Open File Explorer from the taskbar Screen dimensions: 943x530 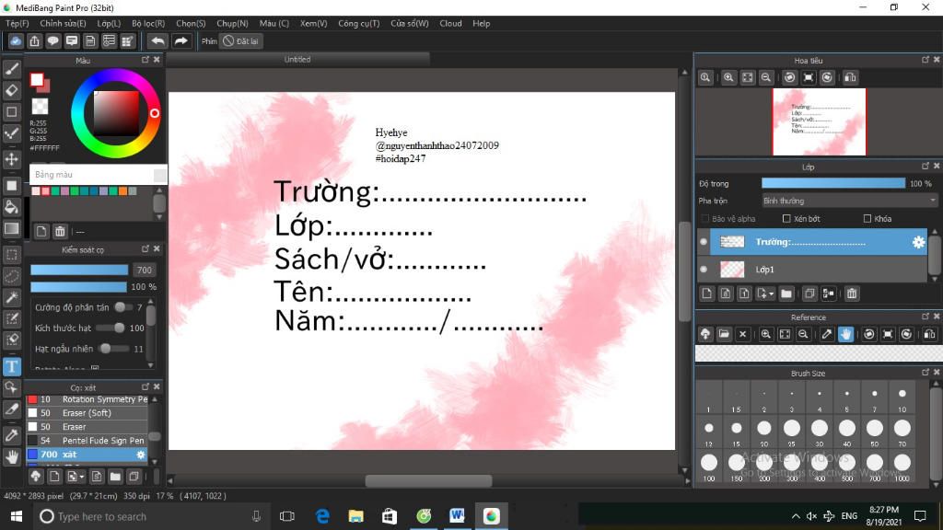pyautogui.click(x=356, y=516)
